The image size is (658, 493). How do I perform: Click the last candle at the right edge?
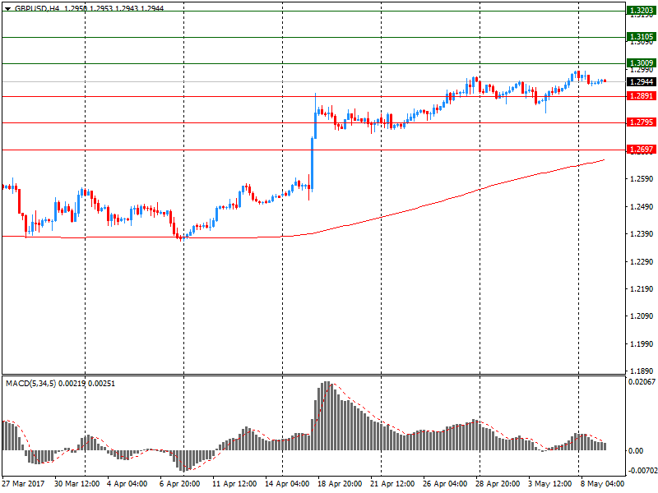(x=605, y=81)
